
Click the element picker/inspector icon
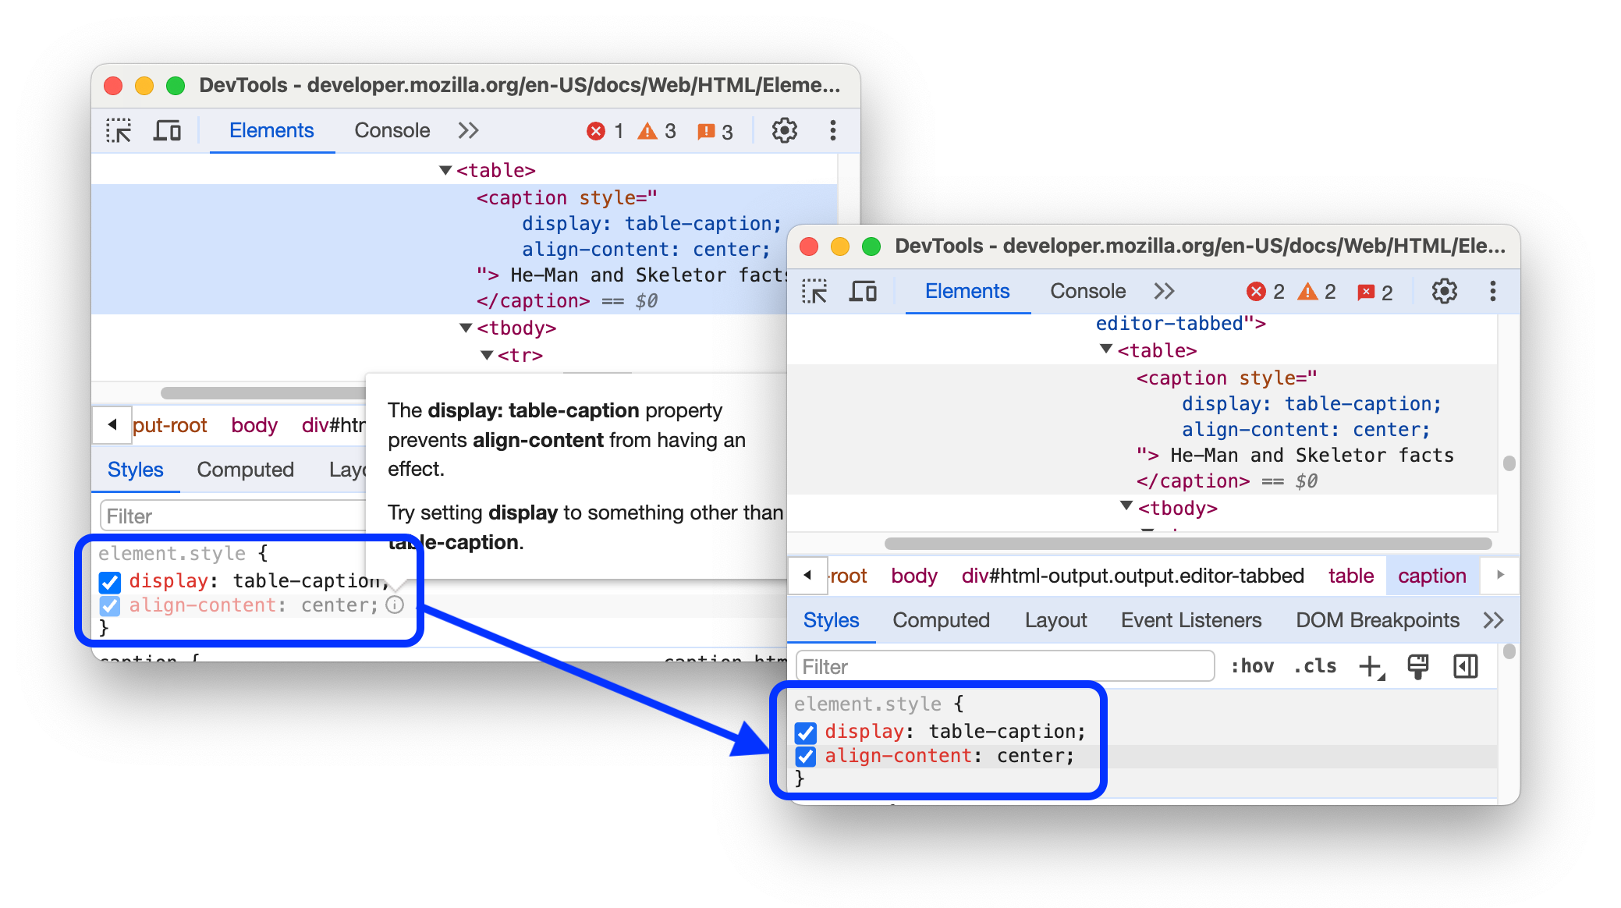click(119, 130)
